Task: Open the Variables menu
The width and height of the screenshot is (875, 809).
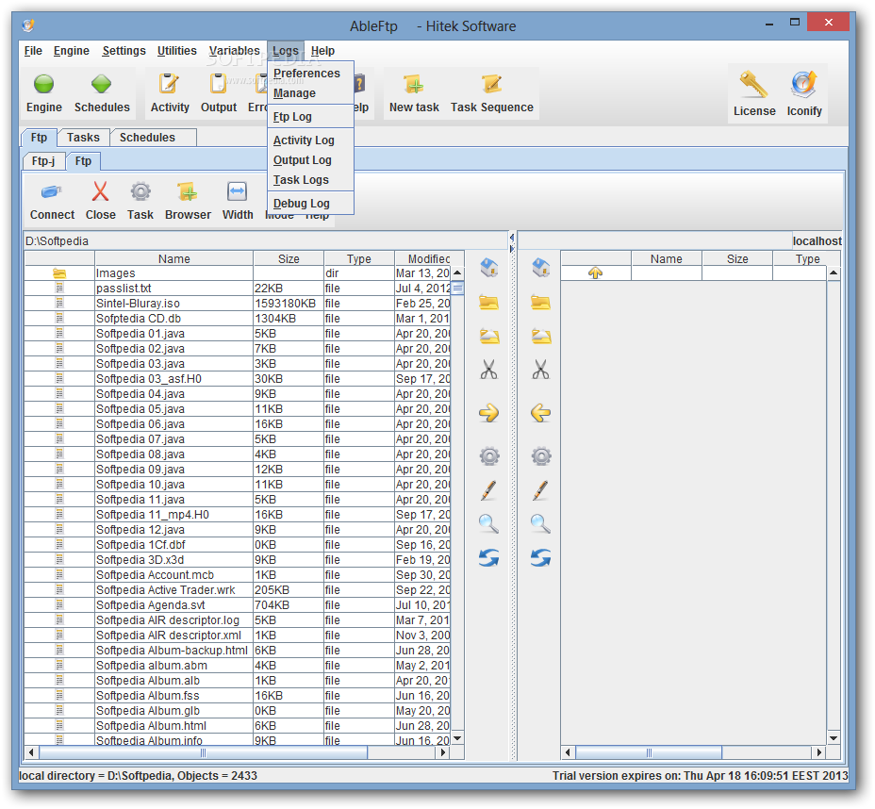Action: click(x=235, y=51)
